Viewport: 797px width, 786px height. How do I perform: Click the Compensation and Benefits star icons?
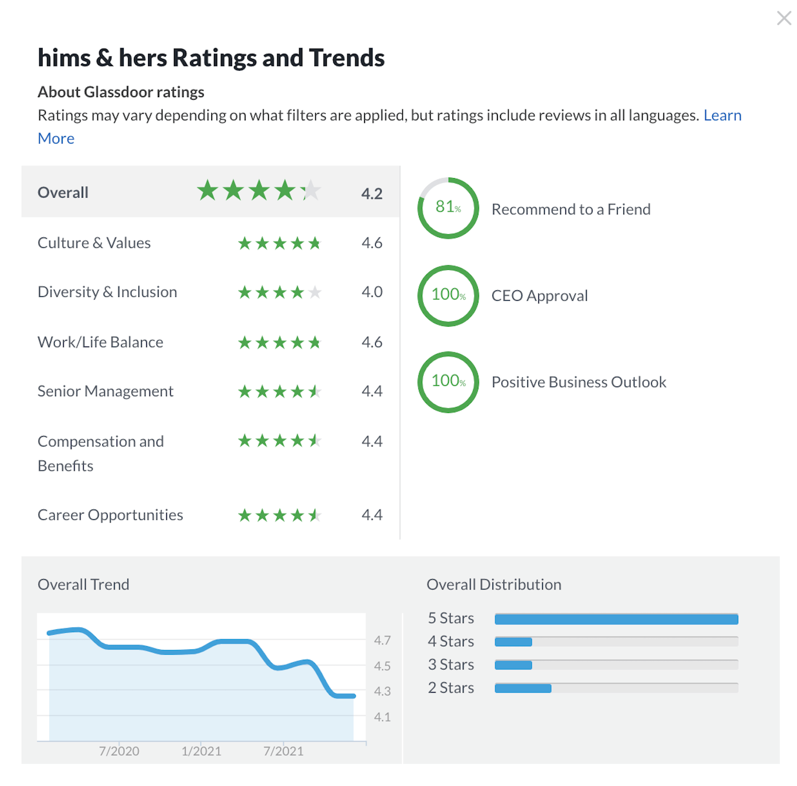(x=280, y=441)
